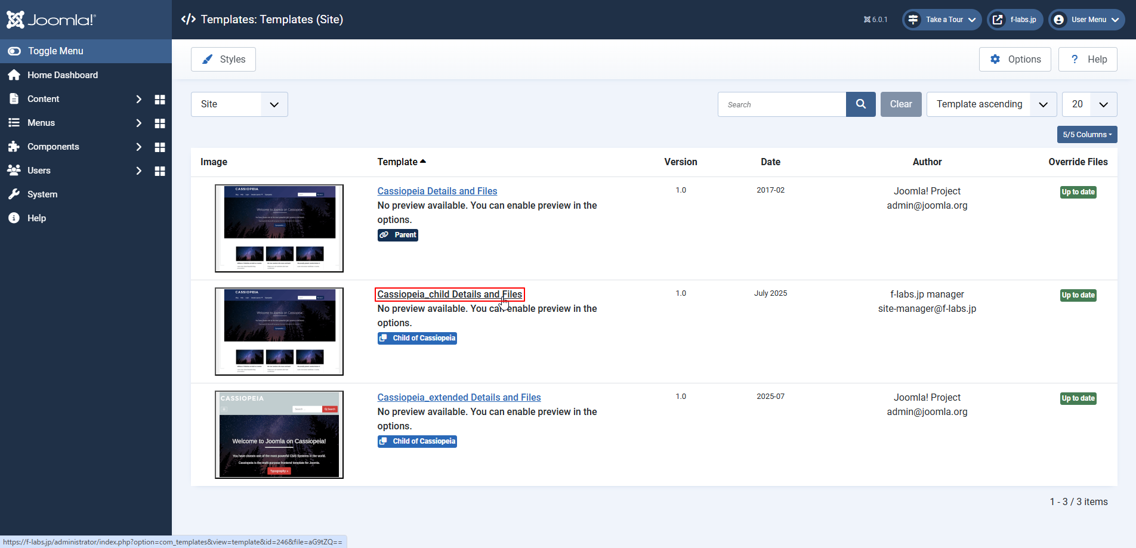Click the magnifier search button
1136x548 pixels.
point(860,104)
